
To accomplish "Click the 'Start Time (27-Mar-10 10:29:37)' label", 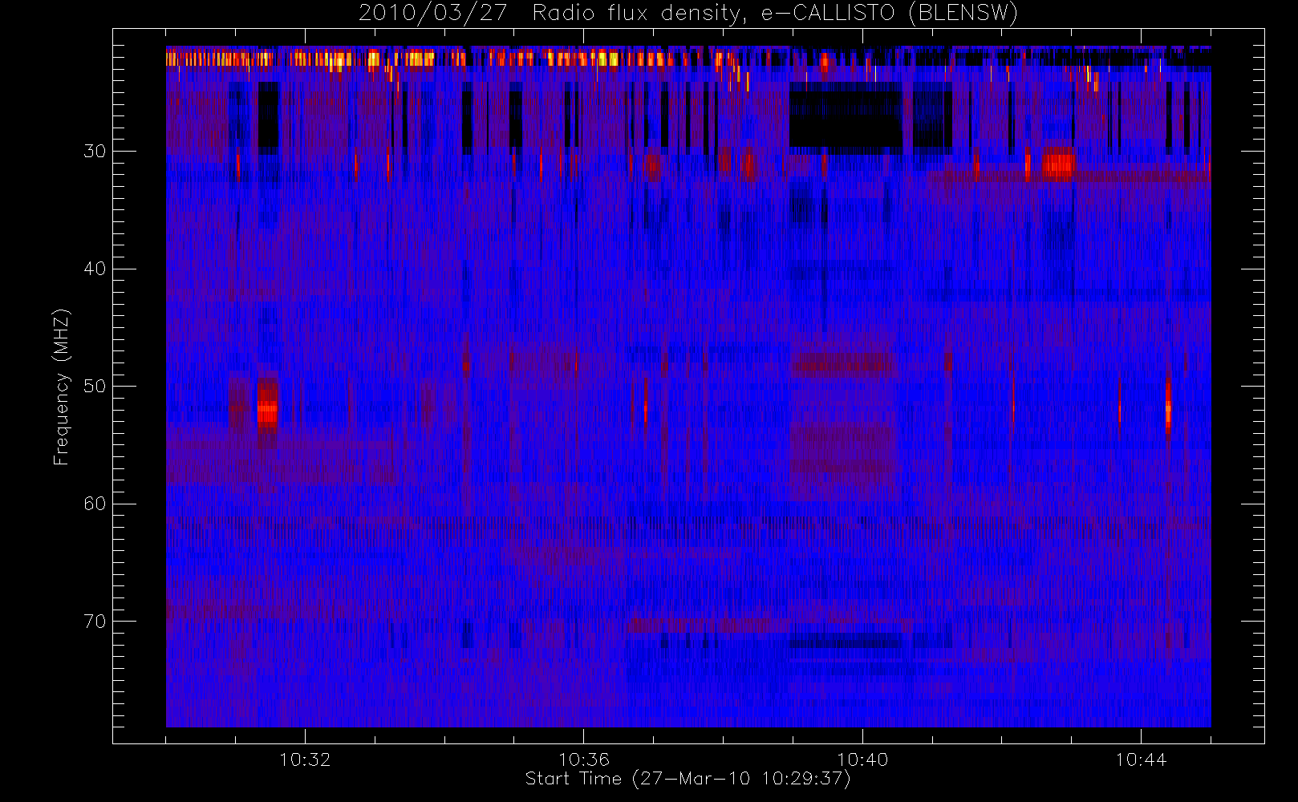I will click(688, 779).
